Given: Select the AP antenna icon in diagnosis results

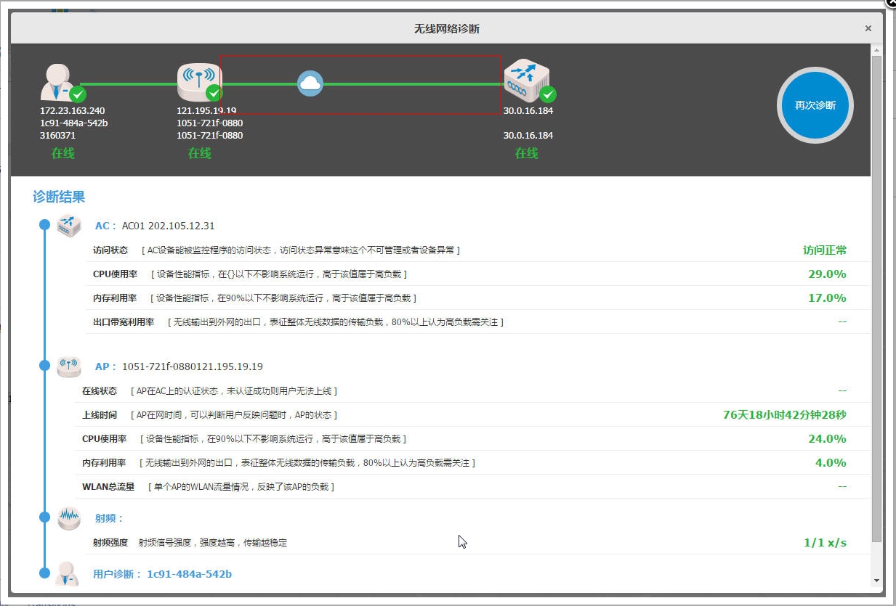Looking at the screenshot, I should pos(69,365).
